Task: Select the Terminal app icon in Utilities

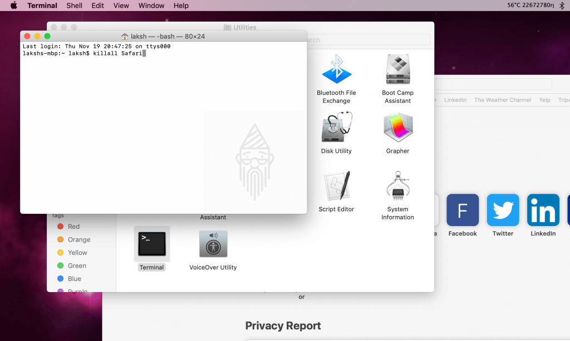Action: (152, 244)
